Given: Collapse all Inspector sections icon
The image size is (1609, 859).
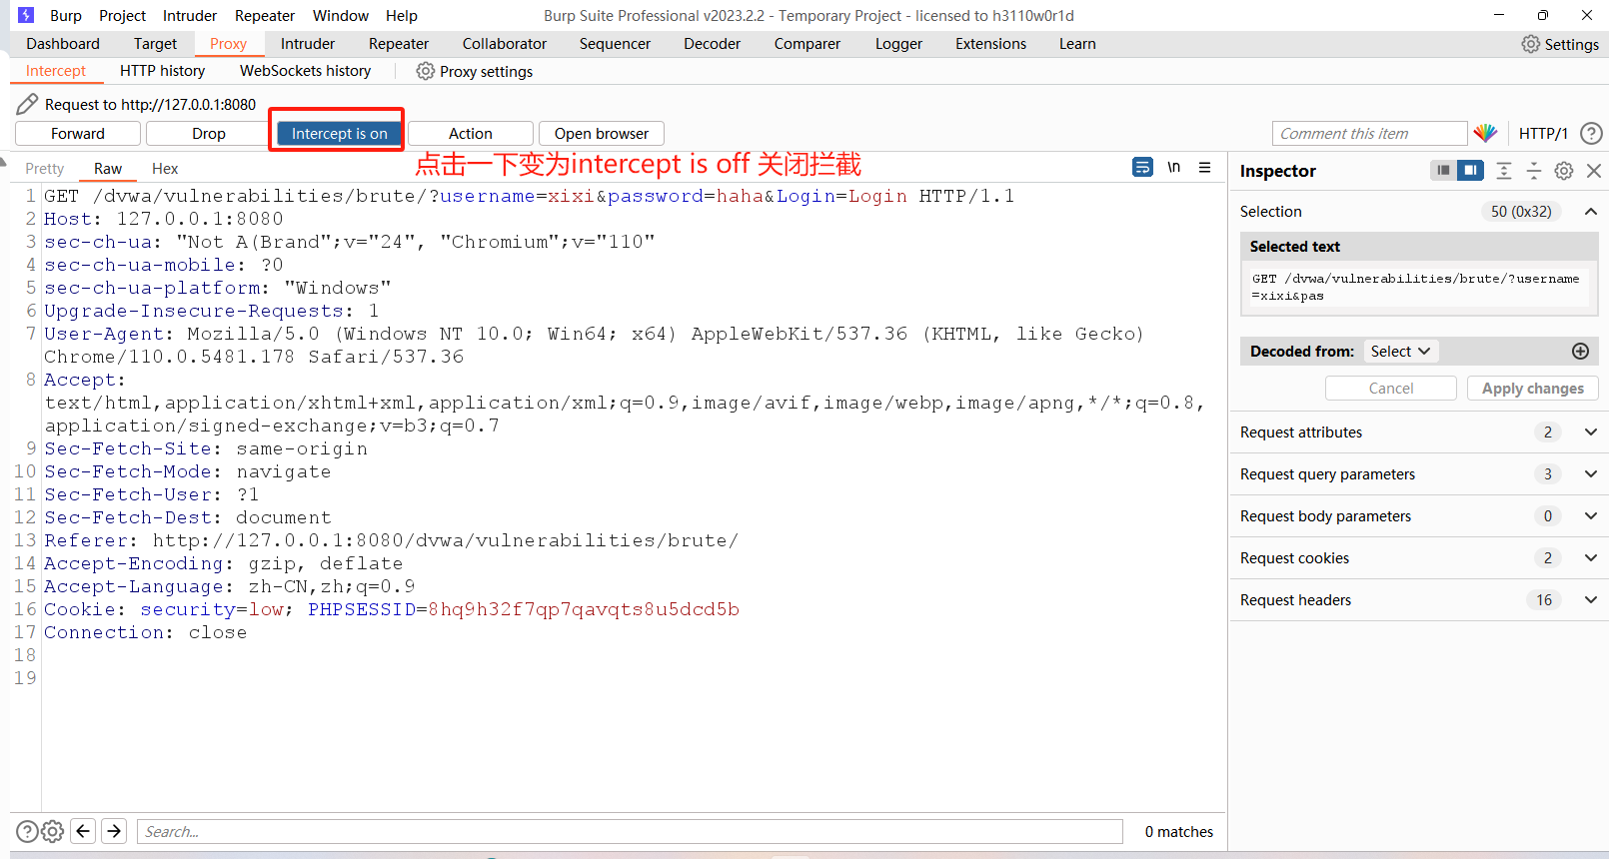Looking at the screenshot, I should click(1534, 171).
